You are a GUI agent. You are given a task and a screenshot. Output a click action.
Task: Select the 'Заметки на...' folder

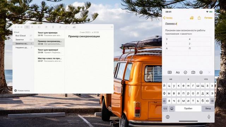(x=23, y=43)
